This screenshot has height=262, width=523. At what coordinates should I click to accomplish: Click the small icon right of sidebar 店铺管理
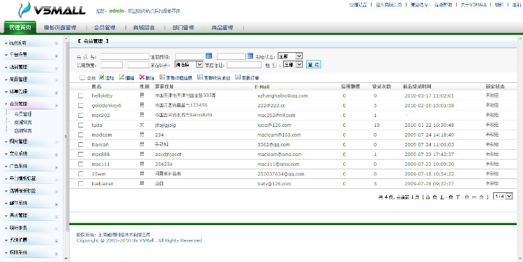pyautogui.click(x=56, y=68)
